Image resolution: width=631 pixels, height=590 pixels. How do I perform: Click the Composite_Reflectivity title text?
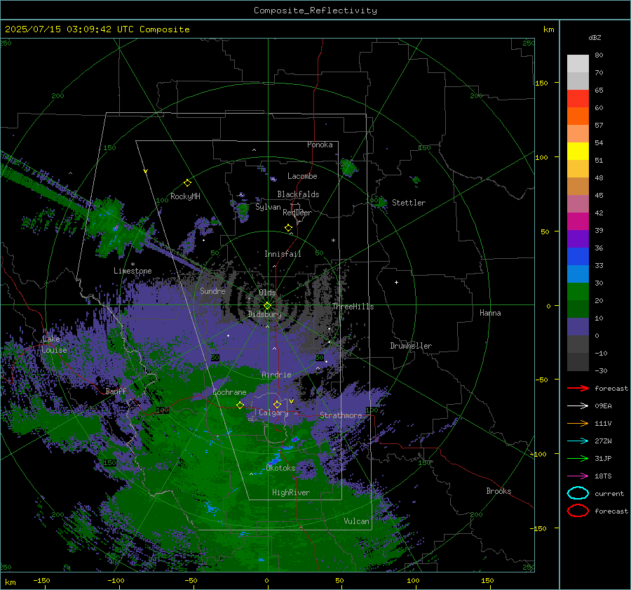tap(315, 11)
